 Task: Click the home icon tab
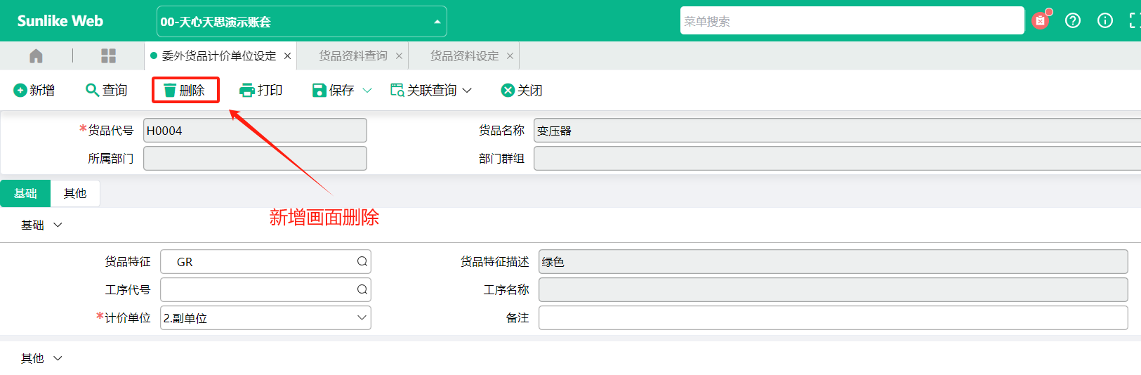(36, 55)
